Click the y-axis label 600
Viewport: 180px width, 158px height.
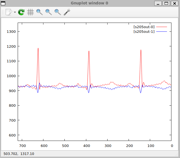12,135
